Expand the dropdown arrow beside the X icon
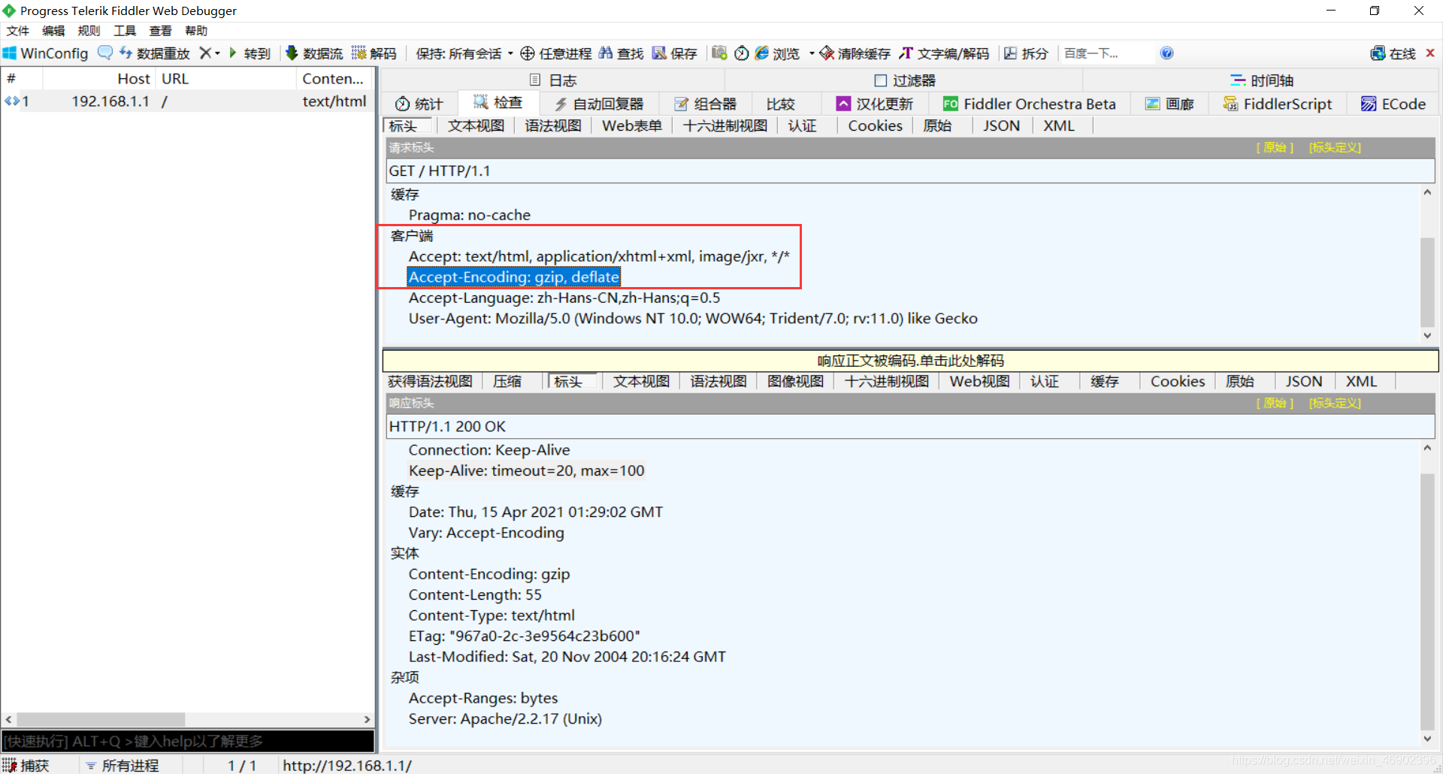This screenshot has width=1443, height=774. [218, 53]
